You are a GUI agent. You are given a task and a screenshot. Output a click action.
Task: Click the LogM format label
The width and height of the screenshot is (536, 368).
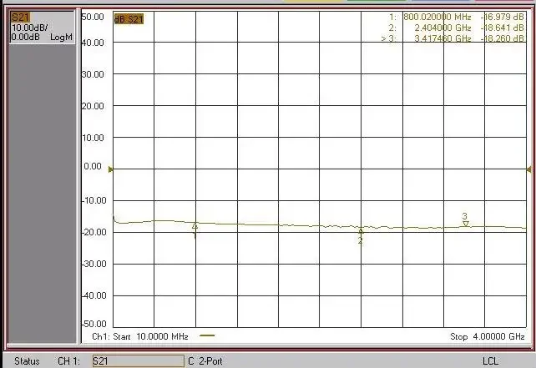61,37
